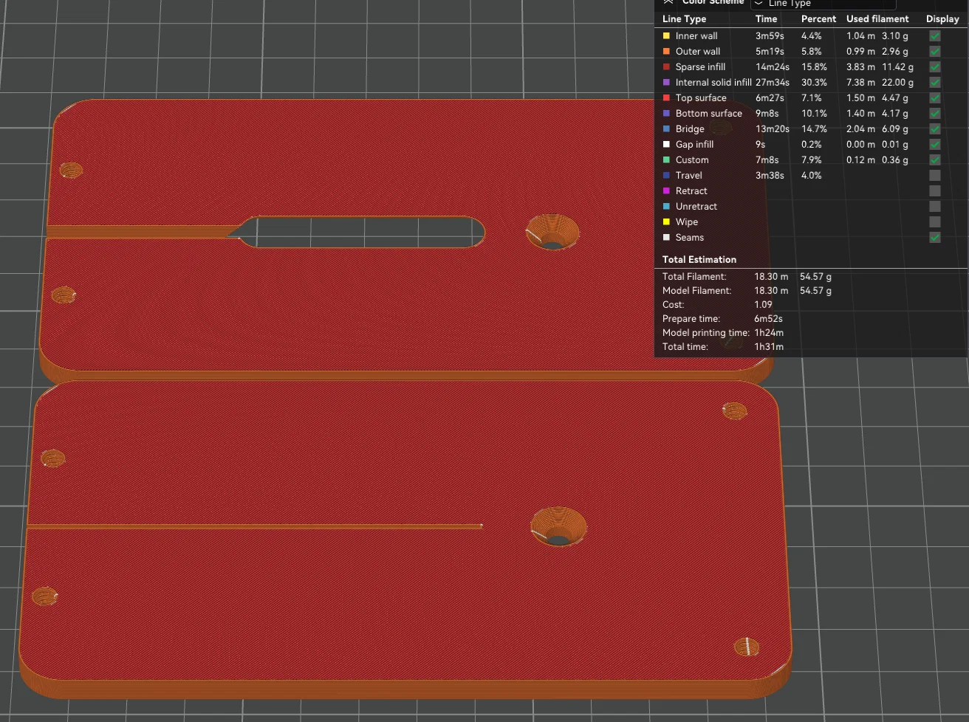Turn on Wipe display checkbox
The width and height of the screenshot is (969, 722).
click(935, 221)
